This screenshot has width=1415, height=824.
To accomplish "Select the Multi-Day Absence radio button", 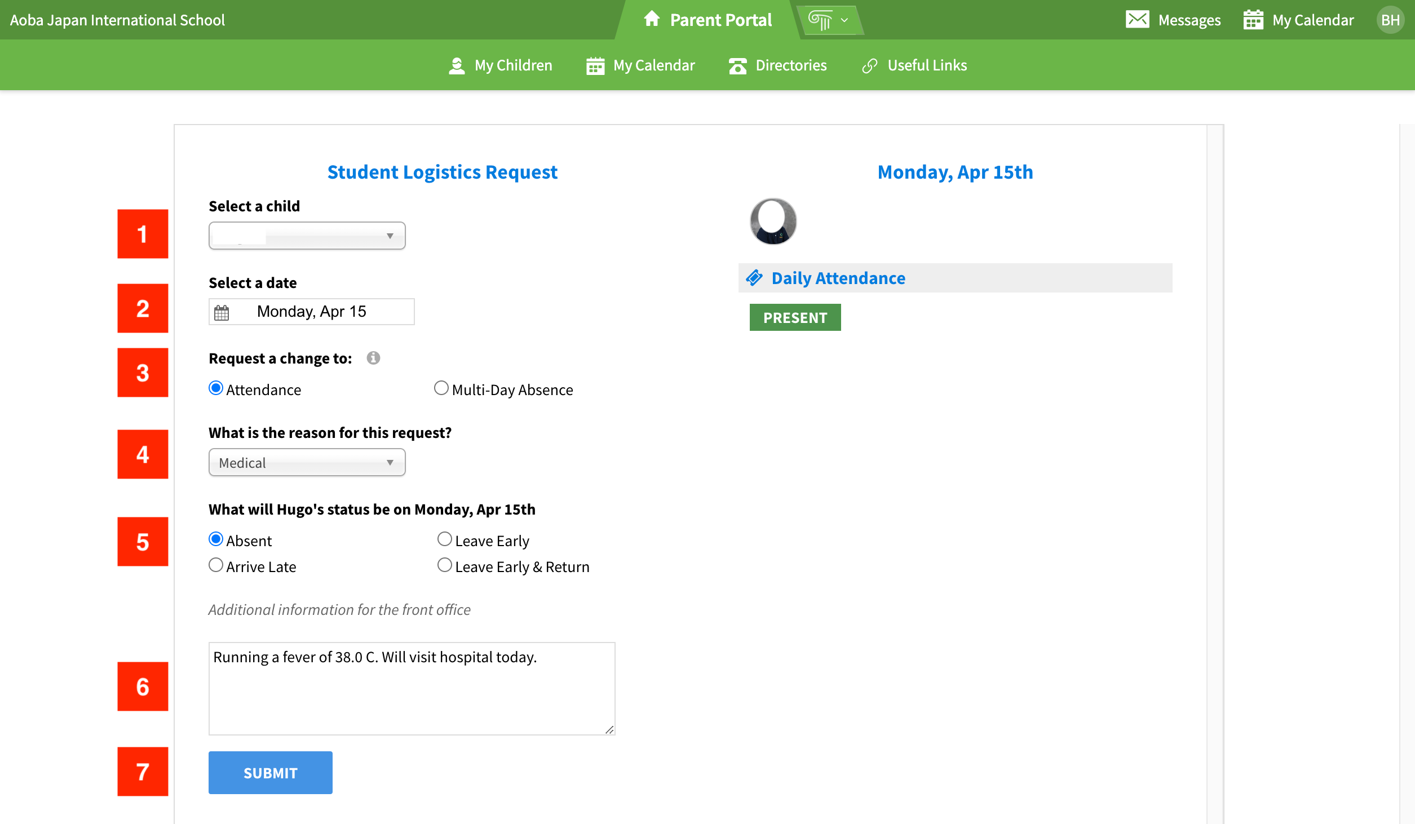I will 441,388.
